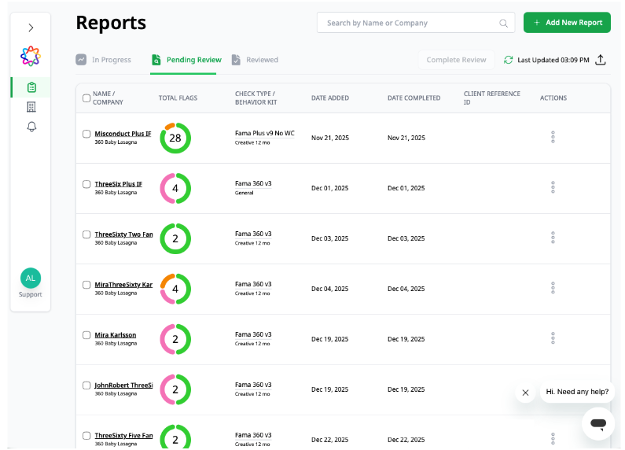Open actions menu for ThreeSixty Five Fan
Screen dimensions: 625x450
(x=553, y=439)
